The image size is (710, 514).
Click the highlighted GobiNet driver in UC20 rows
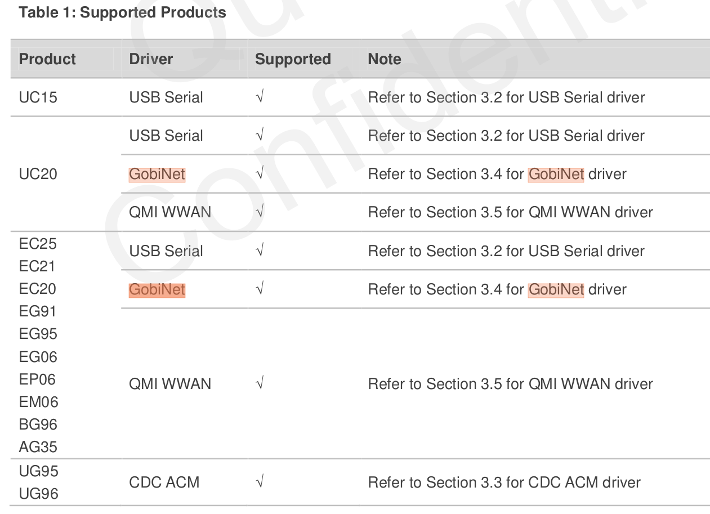point(157,174)
